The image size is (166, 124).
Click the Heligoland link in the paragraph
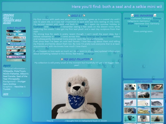click(x=54, y=27)
